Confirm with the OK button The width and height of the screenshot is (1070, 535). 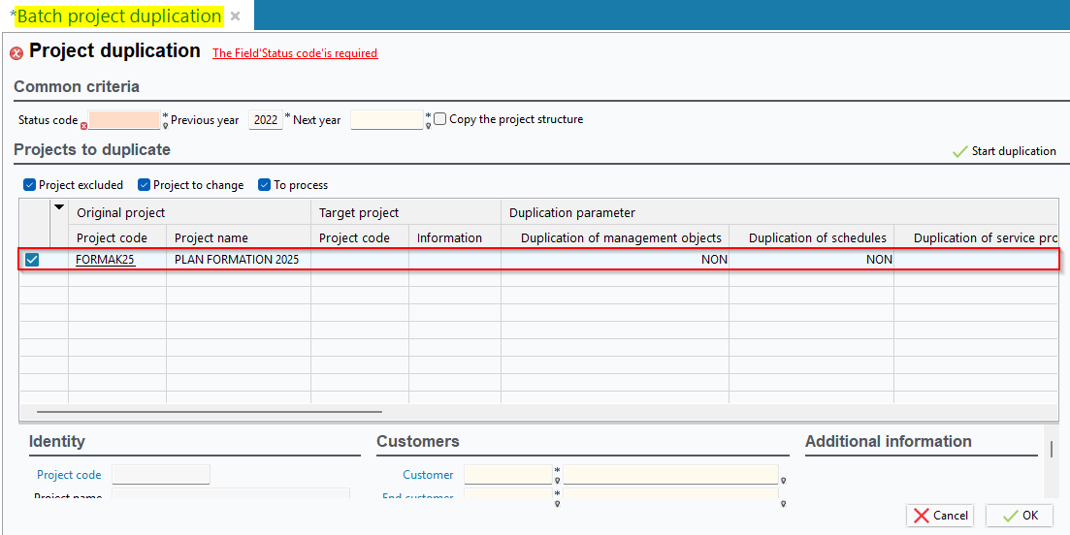click(x=1020, y=516)
